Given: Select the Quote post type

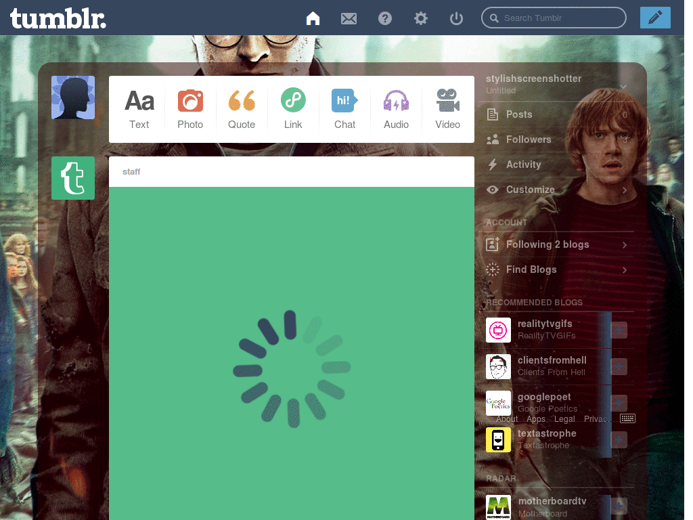Looking at the screenshot, I should click(242, 107).
